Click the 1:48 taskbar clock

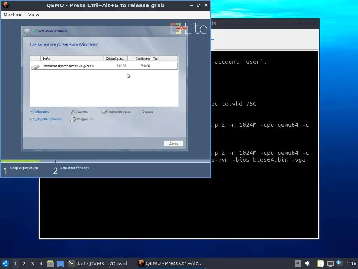tap(351, 263)
